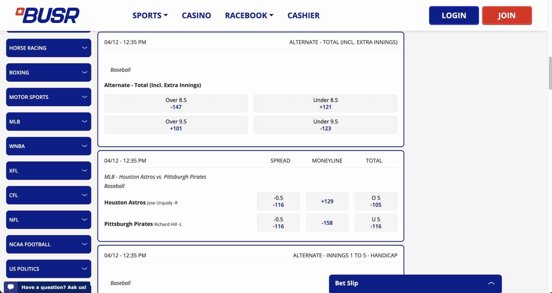Viewport: 552px width, 293px height.
Task: Click 'ALTERNATE - INNINGS 1 TO 5 - HANDICAP' label
Action: tap(345, 255)
